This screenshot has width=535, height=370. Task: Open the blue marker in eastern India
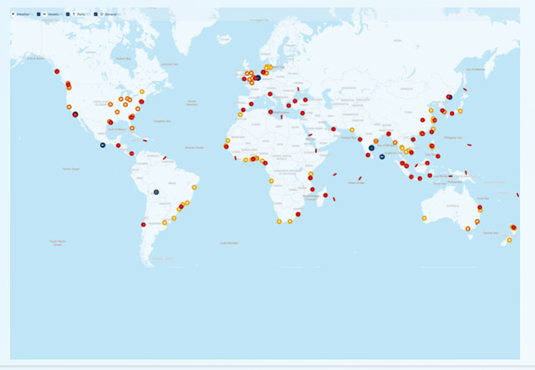[371, 148]
